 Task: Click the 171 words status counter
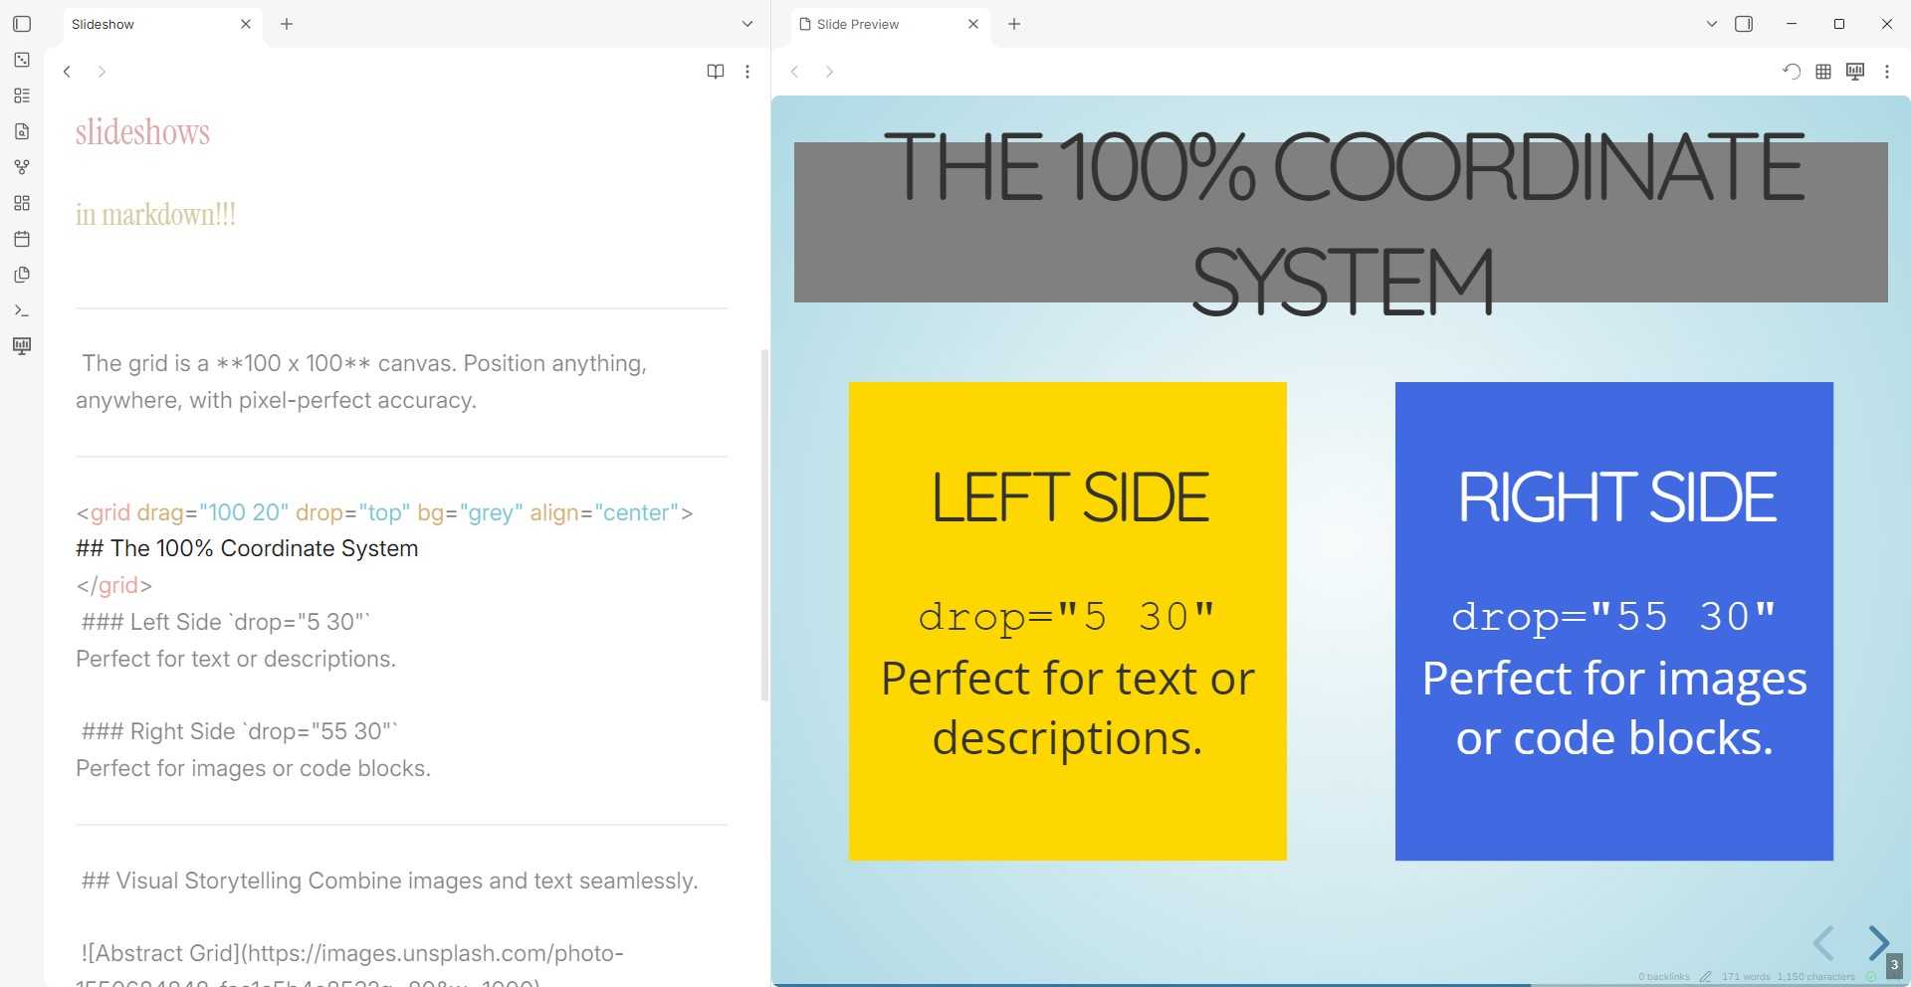coord(1746,977)
